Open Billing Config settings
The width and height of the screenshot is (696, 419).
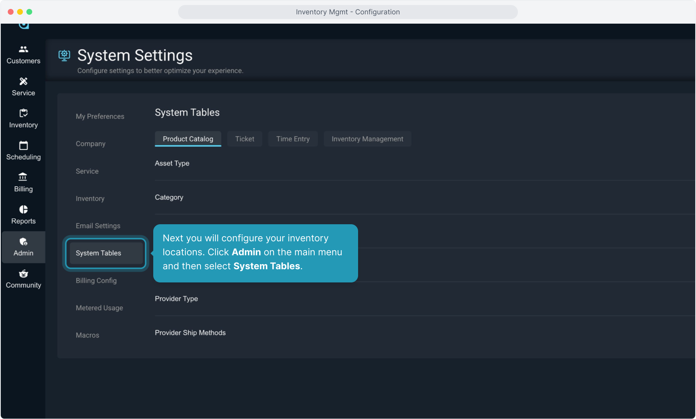tap(96, 280)
